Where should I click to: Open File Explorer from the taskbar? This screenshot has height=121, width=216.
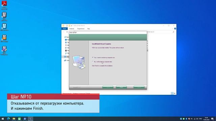tap(14, 119)
